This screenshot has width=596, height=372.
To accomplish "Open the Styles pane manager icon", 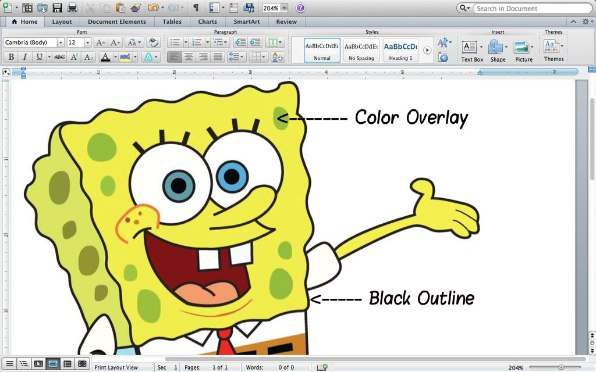I will coord(443,58).
